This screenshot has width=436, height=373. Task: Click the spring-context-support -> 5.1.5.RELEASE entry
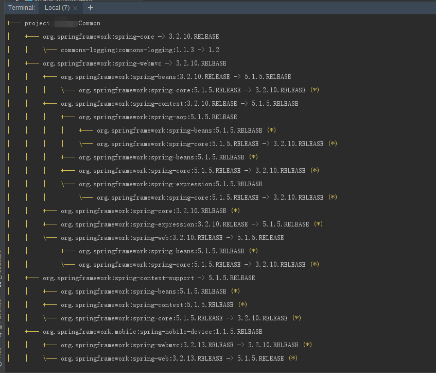149,278
